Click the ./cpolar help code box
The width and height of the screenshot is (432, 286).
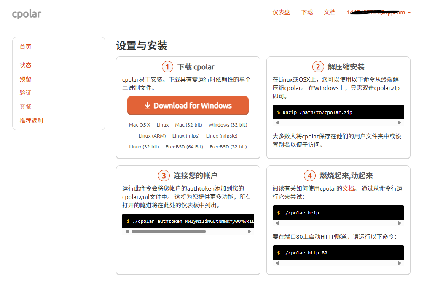338,212
